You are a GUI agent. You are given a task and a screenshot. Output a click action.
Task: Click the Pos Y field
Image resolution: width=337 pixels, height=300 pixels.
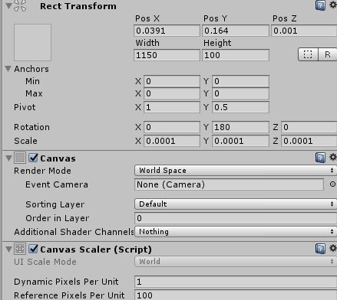[236, 31]
